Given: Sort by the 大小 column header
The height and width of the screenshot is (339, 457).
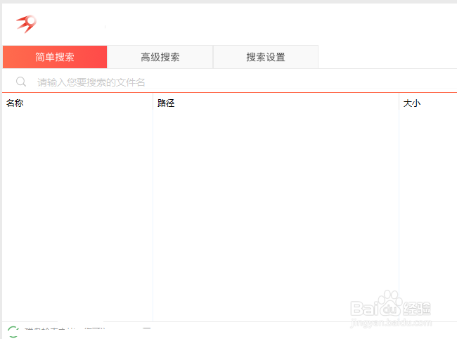Looking at the screenshot, I should pos(428,103).
